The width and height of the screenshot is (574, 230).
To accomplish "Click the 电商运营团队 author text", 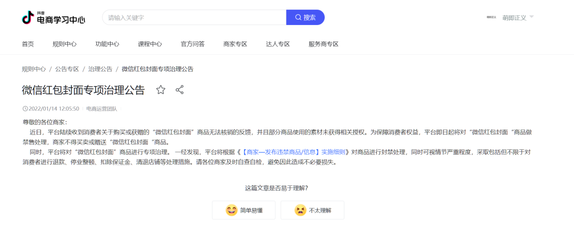I will [102, 108].
